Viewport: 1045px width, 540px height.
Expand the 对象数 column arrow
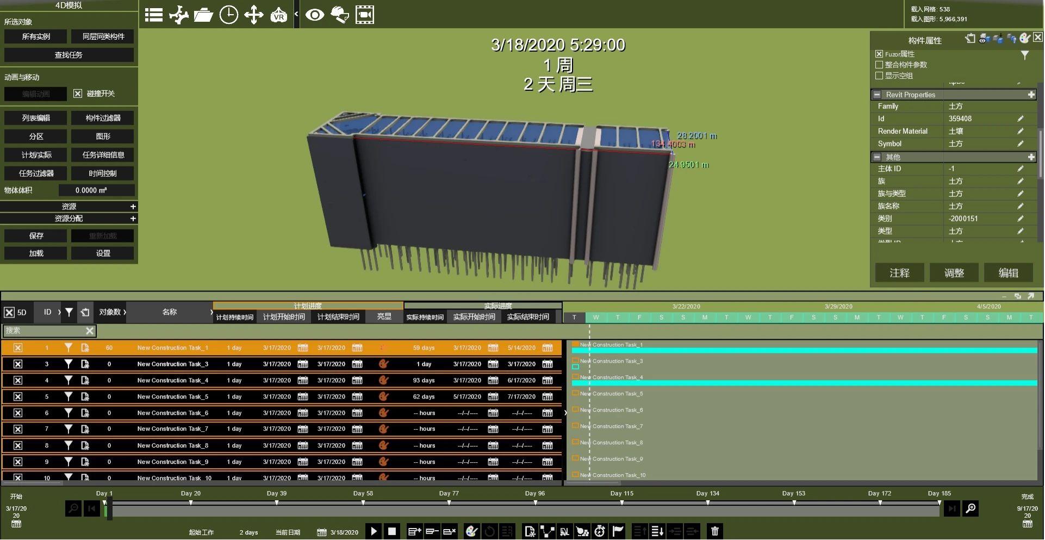[x=125, y=312]
